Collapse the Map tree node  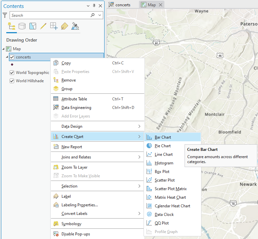[x=4, y=49]
